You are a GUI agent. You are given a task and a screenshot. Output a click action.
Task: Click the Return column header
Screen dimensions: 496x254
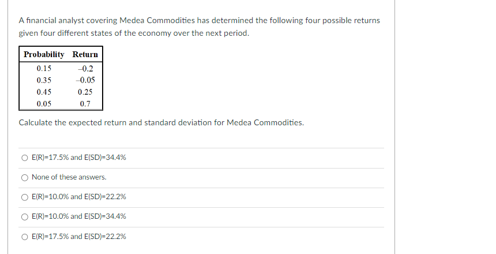[85, 55]
